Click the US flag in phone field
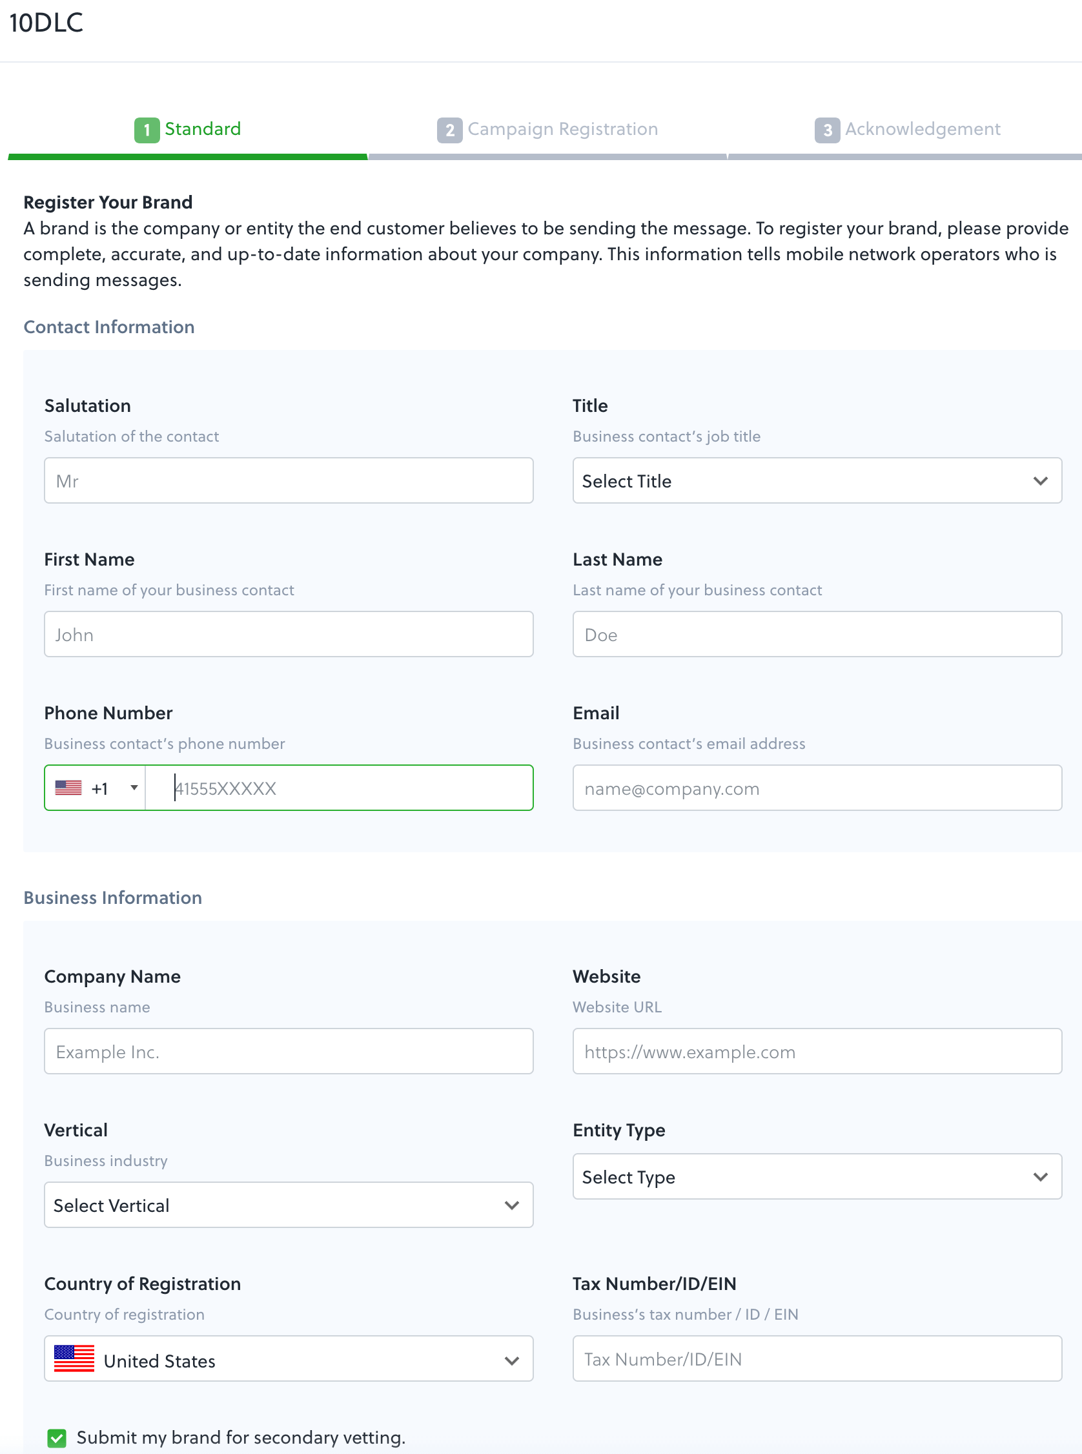The image size is (1082, 1454). click(x=68, y=788)
